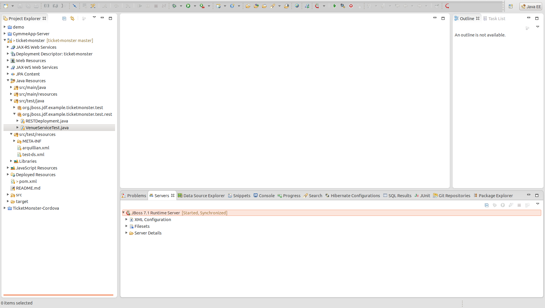Screen dimensions: 545x308
Task: Switch to the Snippets tab
Action: point(239,196)
